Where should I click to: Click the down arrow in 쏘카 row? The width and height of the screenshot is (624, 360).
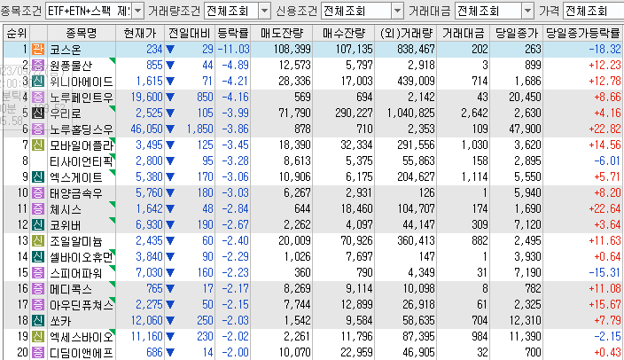170,321
